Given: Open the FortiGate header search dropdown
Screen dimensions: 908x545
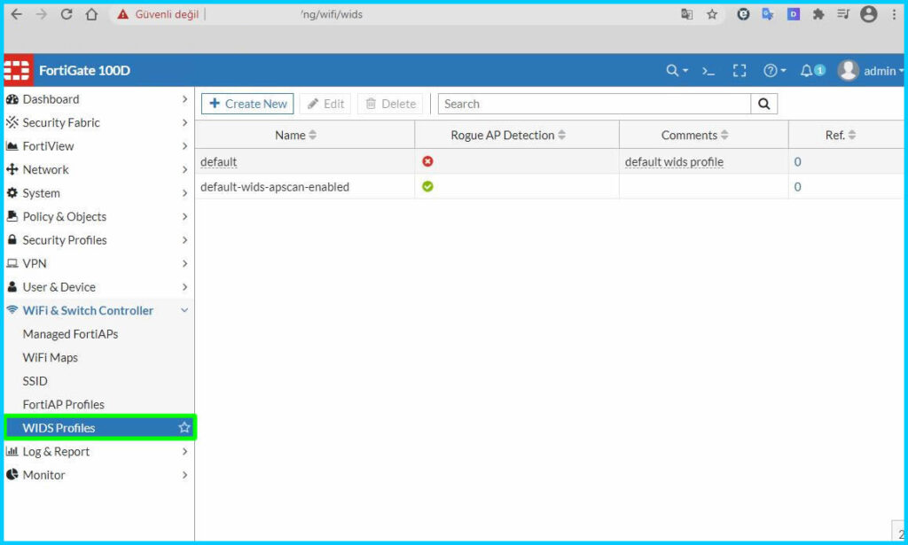Looking at the screenshot, I should tap(677, 71).
